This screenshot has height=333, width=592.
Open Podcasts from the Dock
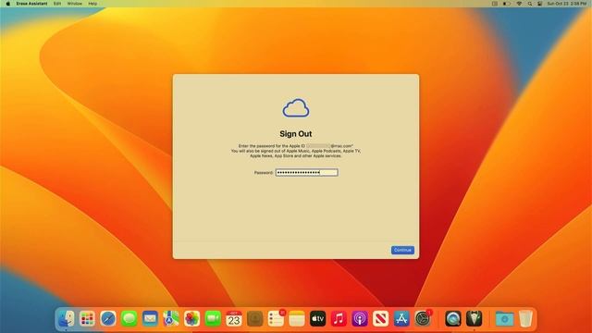click(x=360, y=318)
